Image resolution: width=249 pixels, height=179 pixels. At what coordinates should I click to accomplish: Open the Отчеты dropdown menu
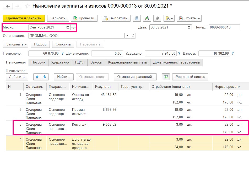point(189,18)
